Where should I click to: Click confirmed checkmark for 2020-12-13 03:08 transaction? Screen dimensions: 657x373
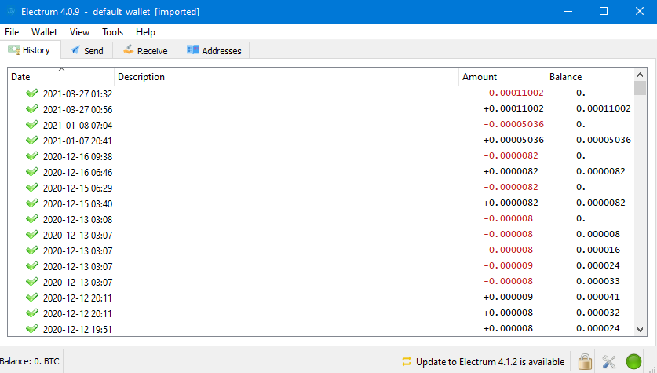(x=32, y=219)
